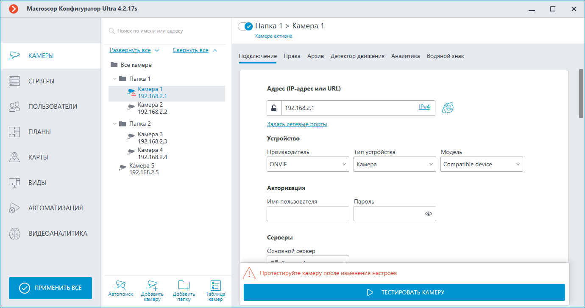Click ТЕСТИРОВАТЬ КАМЕРУ button
585x308 pixels.
pyautogui.click(x=404, y=292)
